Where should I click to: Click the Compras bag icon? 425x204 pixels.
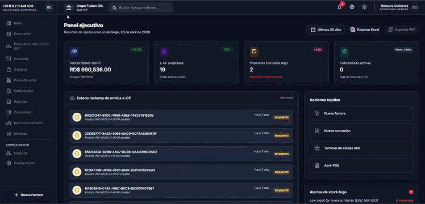click(9, 70)
